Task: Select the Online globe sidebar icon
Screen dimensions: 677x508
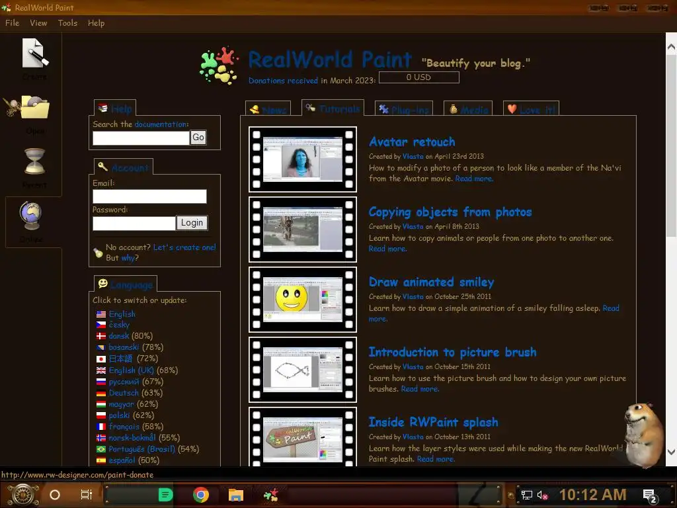Action: (x=30, y=216)
